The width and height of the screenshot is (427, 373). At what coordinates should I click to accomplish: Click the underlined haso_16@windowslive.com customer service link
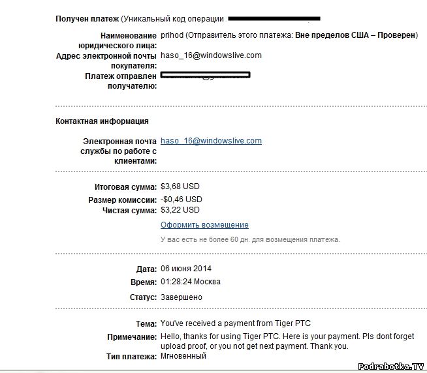(x=211, y=141)
